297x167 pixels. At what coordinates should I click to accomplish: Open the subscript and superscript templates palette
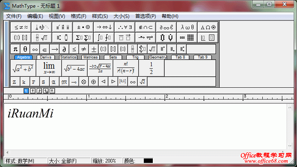click(62, 38)
